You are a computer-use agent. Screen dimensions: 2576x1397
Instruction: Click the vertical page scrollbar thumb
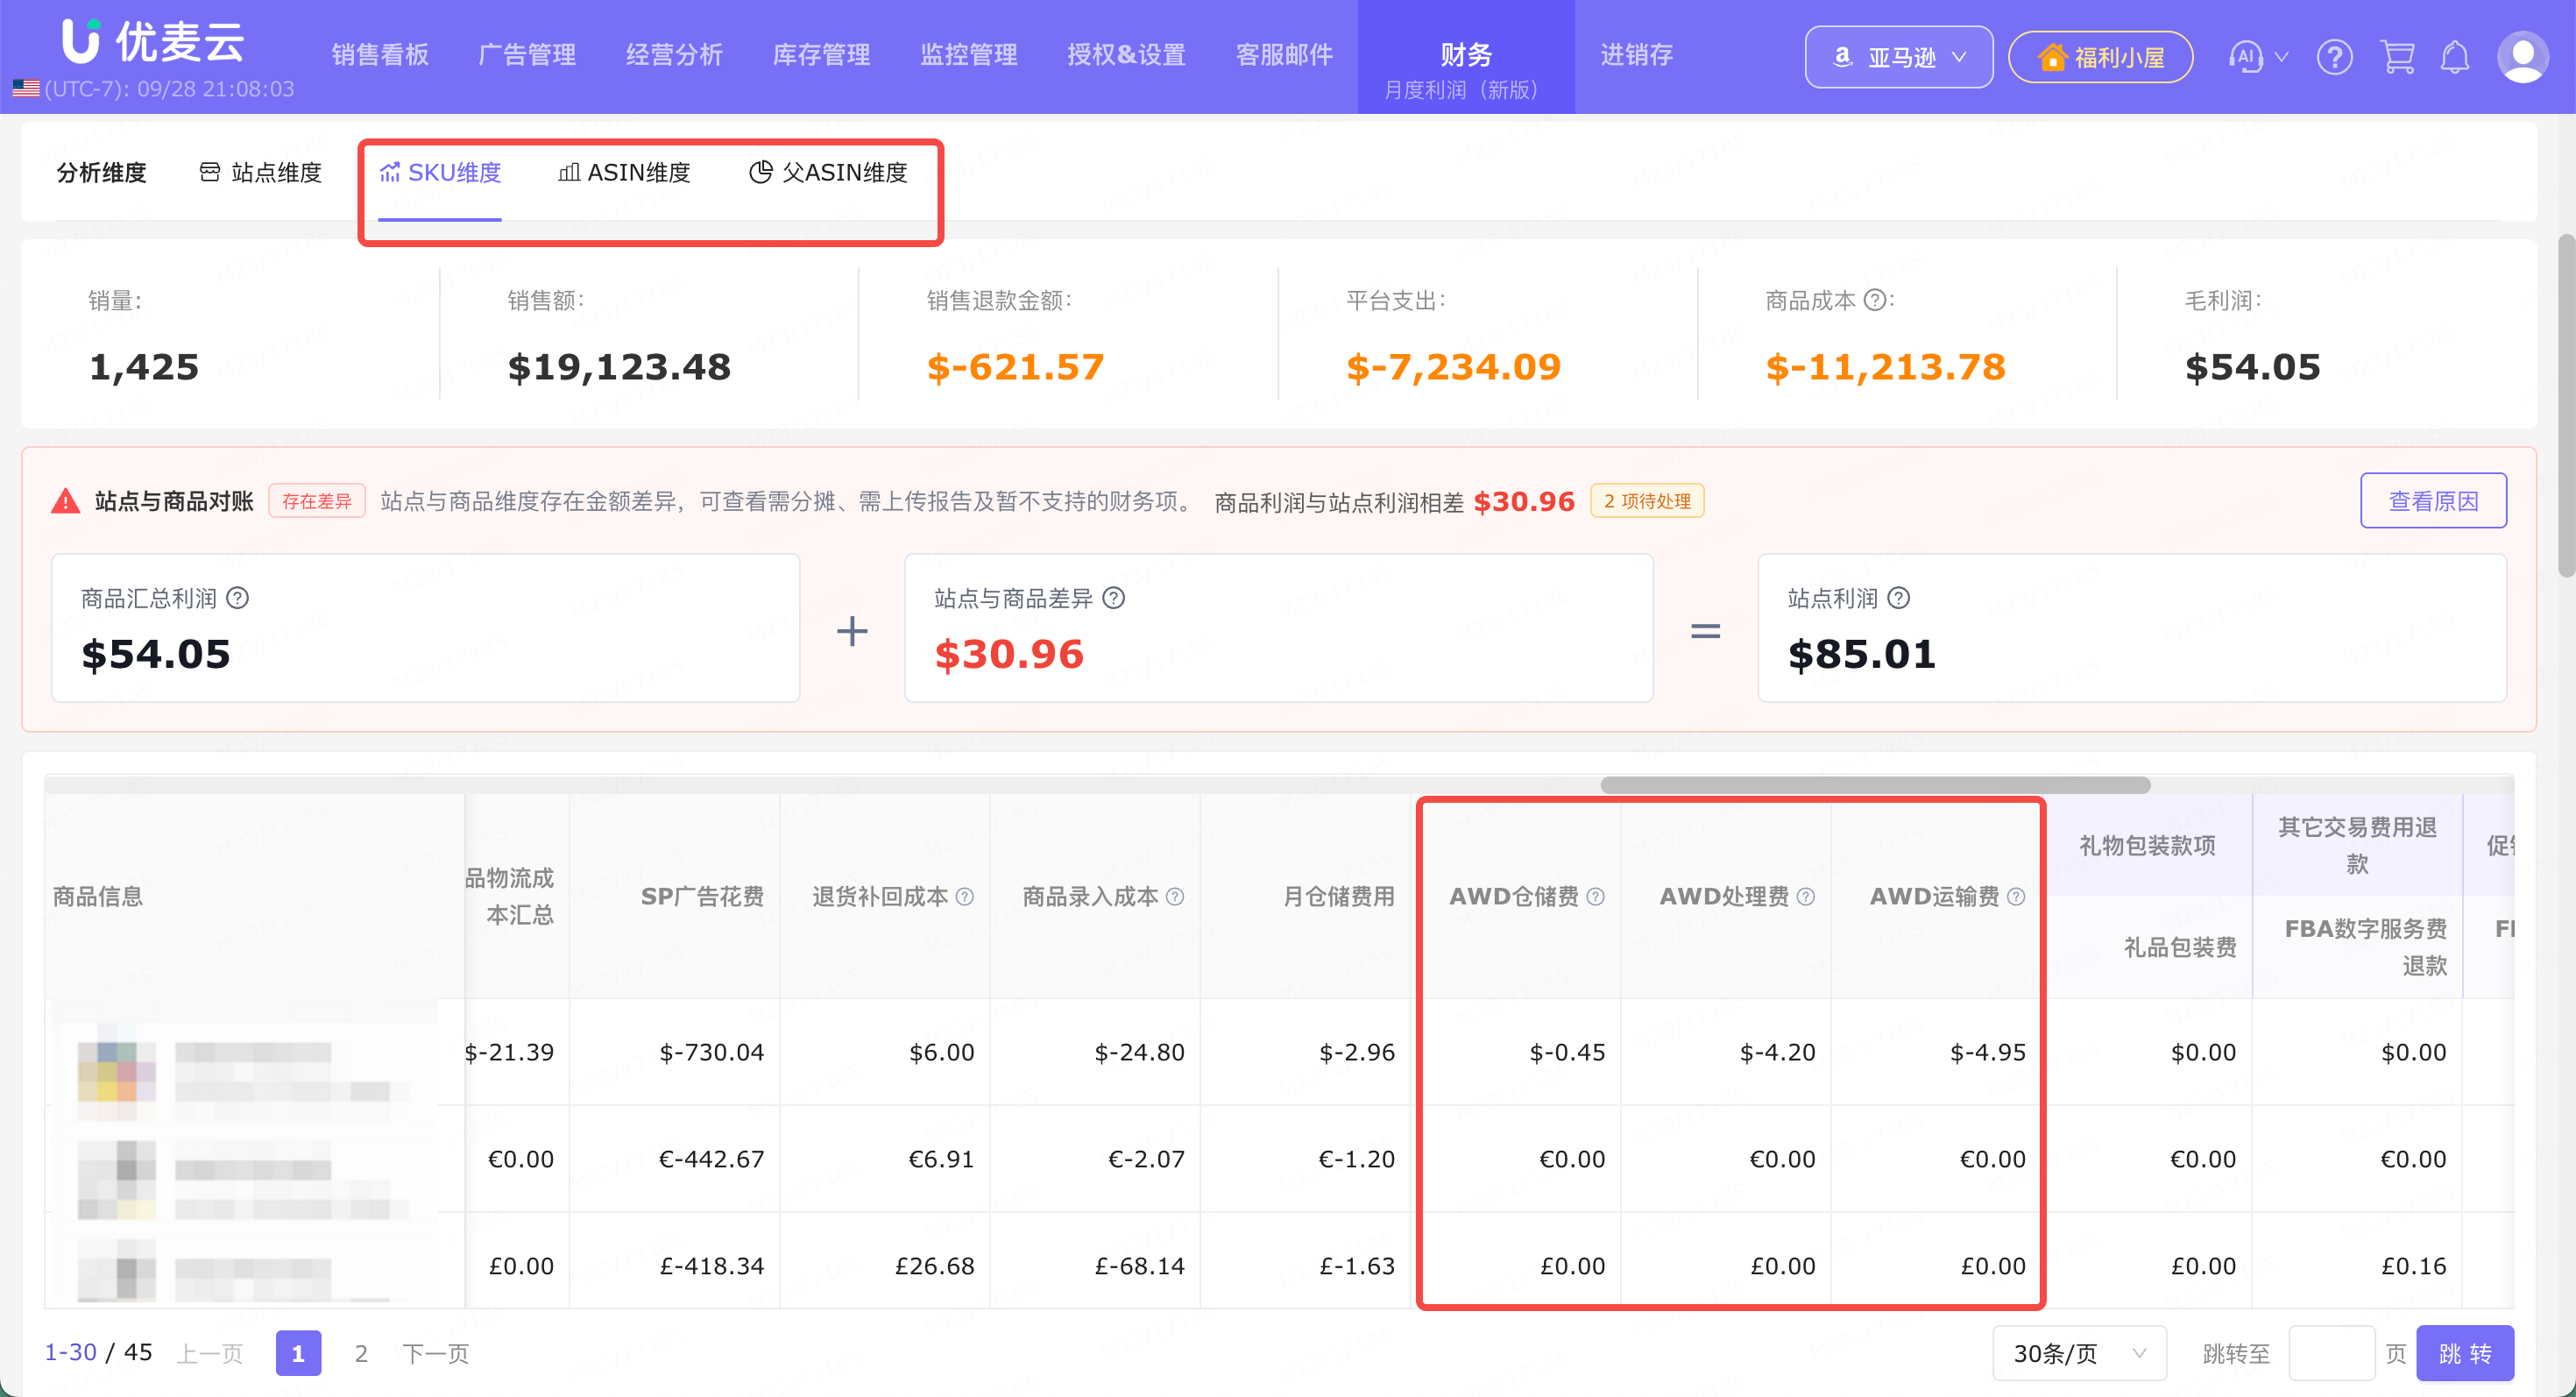[x=2566, y=405]
